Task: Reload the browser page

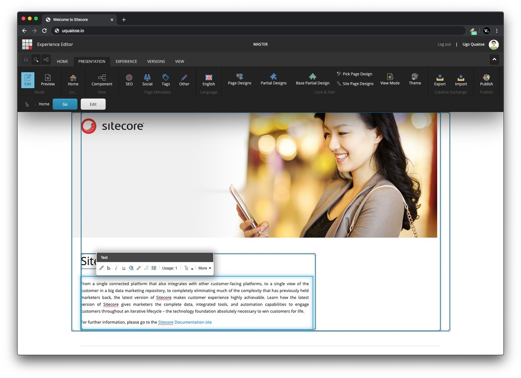Action: [x=44, y=31]
